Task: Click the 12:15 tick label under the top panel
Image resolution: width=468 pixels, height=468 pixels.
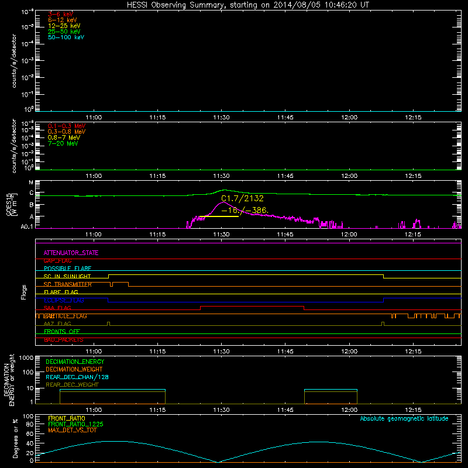Action: click(413, 118)
